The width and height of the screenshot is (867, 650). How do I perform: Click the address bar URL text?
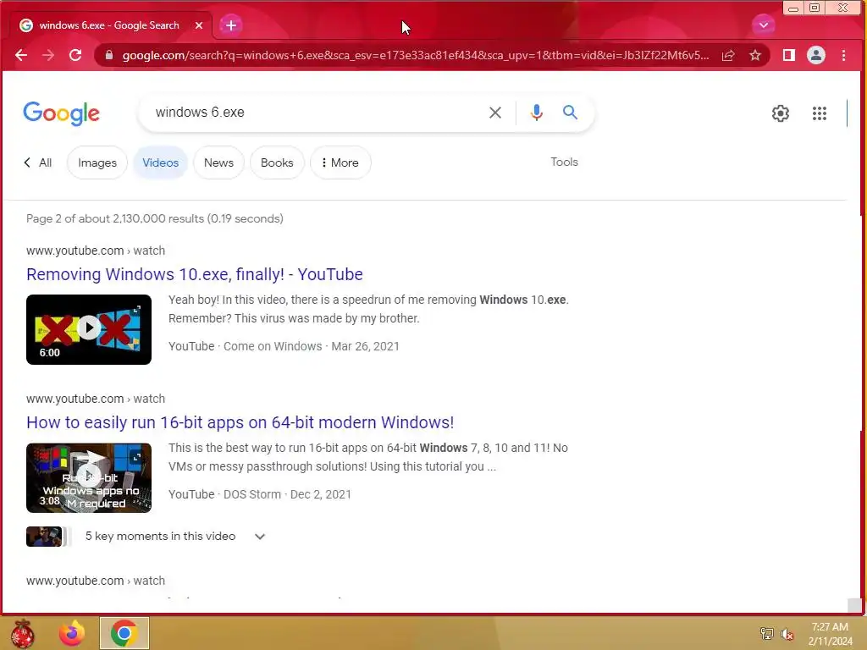coord(415,55)
